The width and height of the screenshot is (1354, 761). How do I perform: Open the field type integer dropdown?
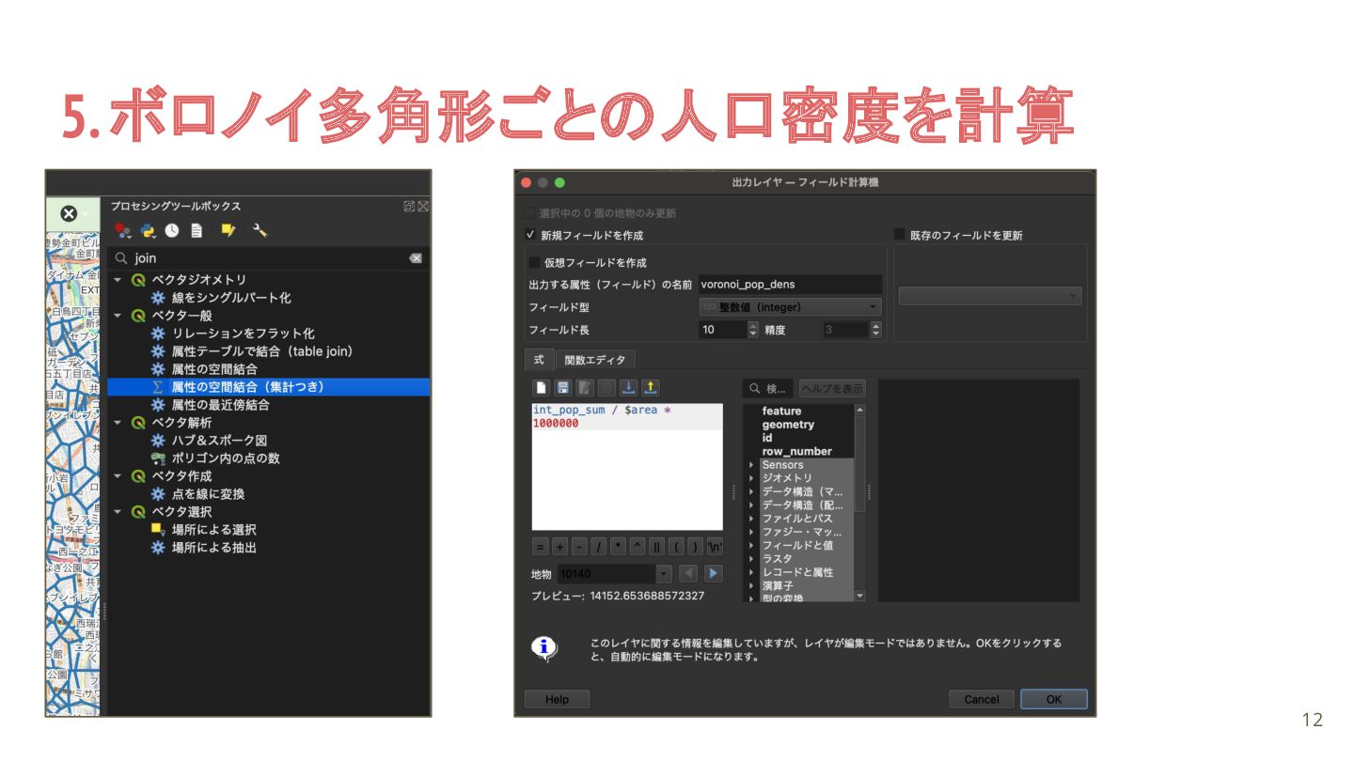coord(790,307)
